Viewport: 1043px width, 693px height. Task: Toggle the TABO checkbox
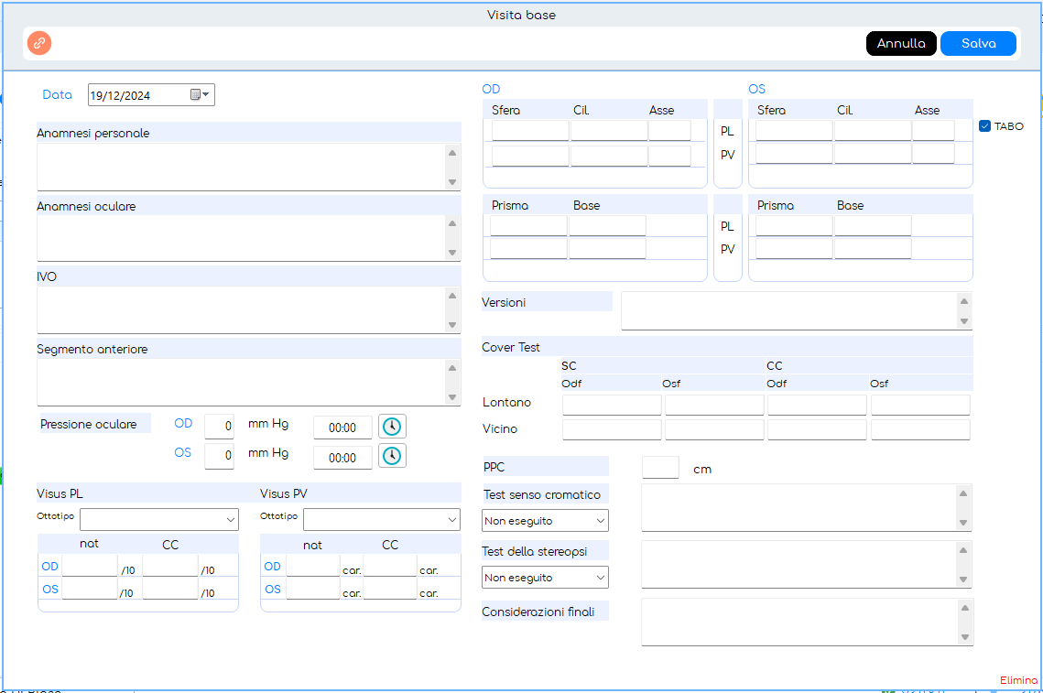(x=984, y=126)
